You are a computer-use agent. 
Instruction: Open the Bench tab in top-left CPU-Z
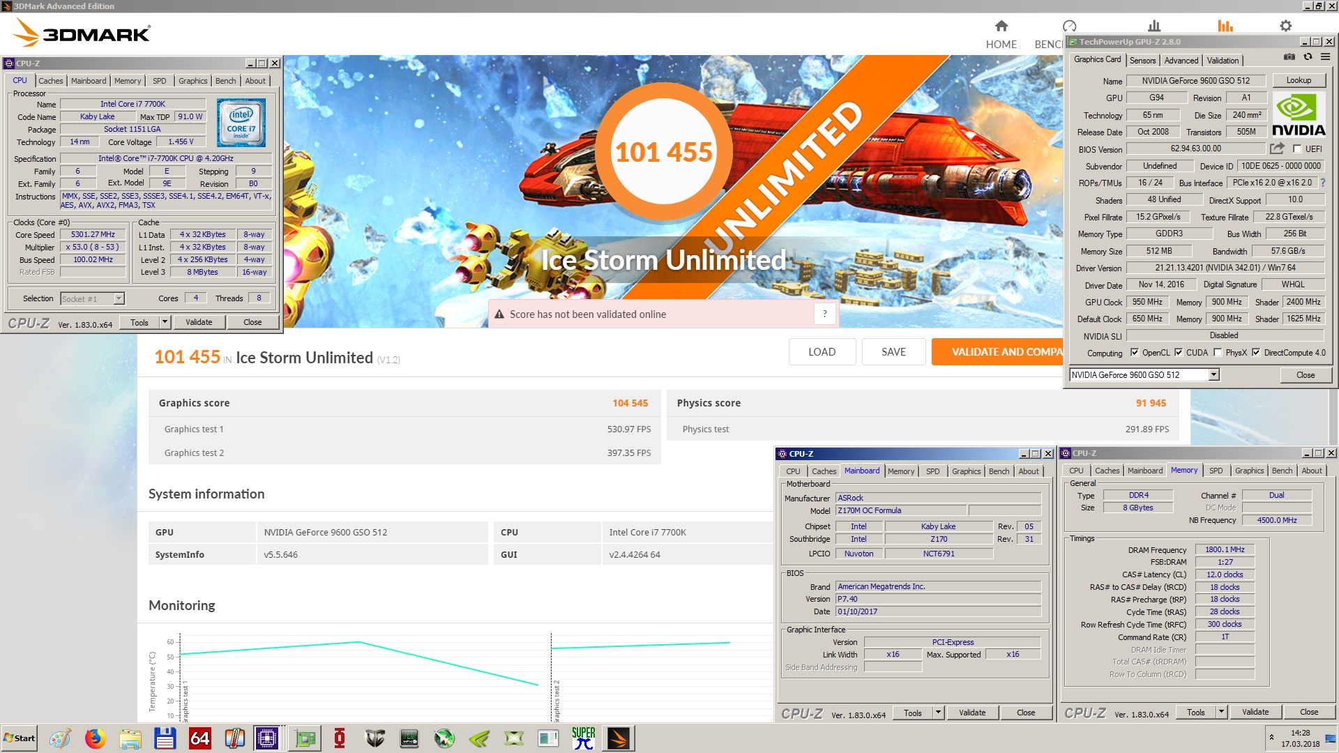coord(225,81)
